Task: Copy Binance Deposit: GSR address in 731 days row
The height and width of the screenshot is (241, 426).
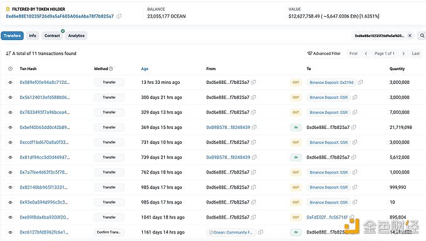Action: (x=355, y=142)
